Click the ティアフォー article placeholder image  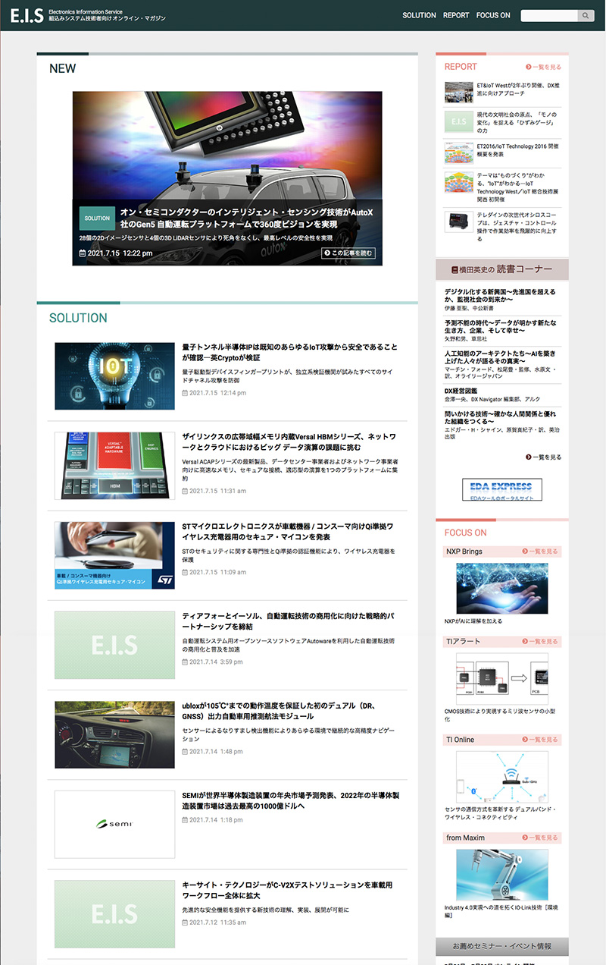(114, 644)
